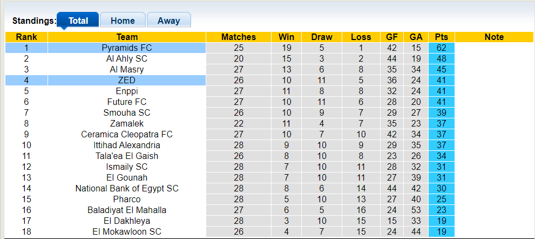Screen dimensions: 535x239
Task: Click the Pts column header
Action: (x=442, y=37)
